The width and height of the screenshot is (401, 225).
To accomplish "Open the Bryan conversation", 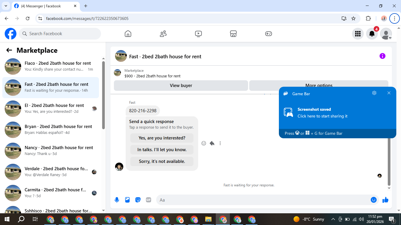I will pos(50,130).
